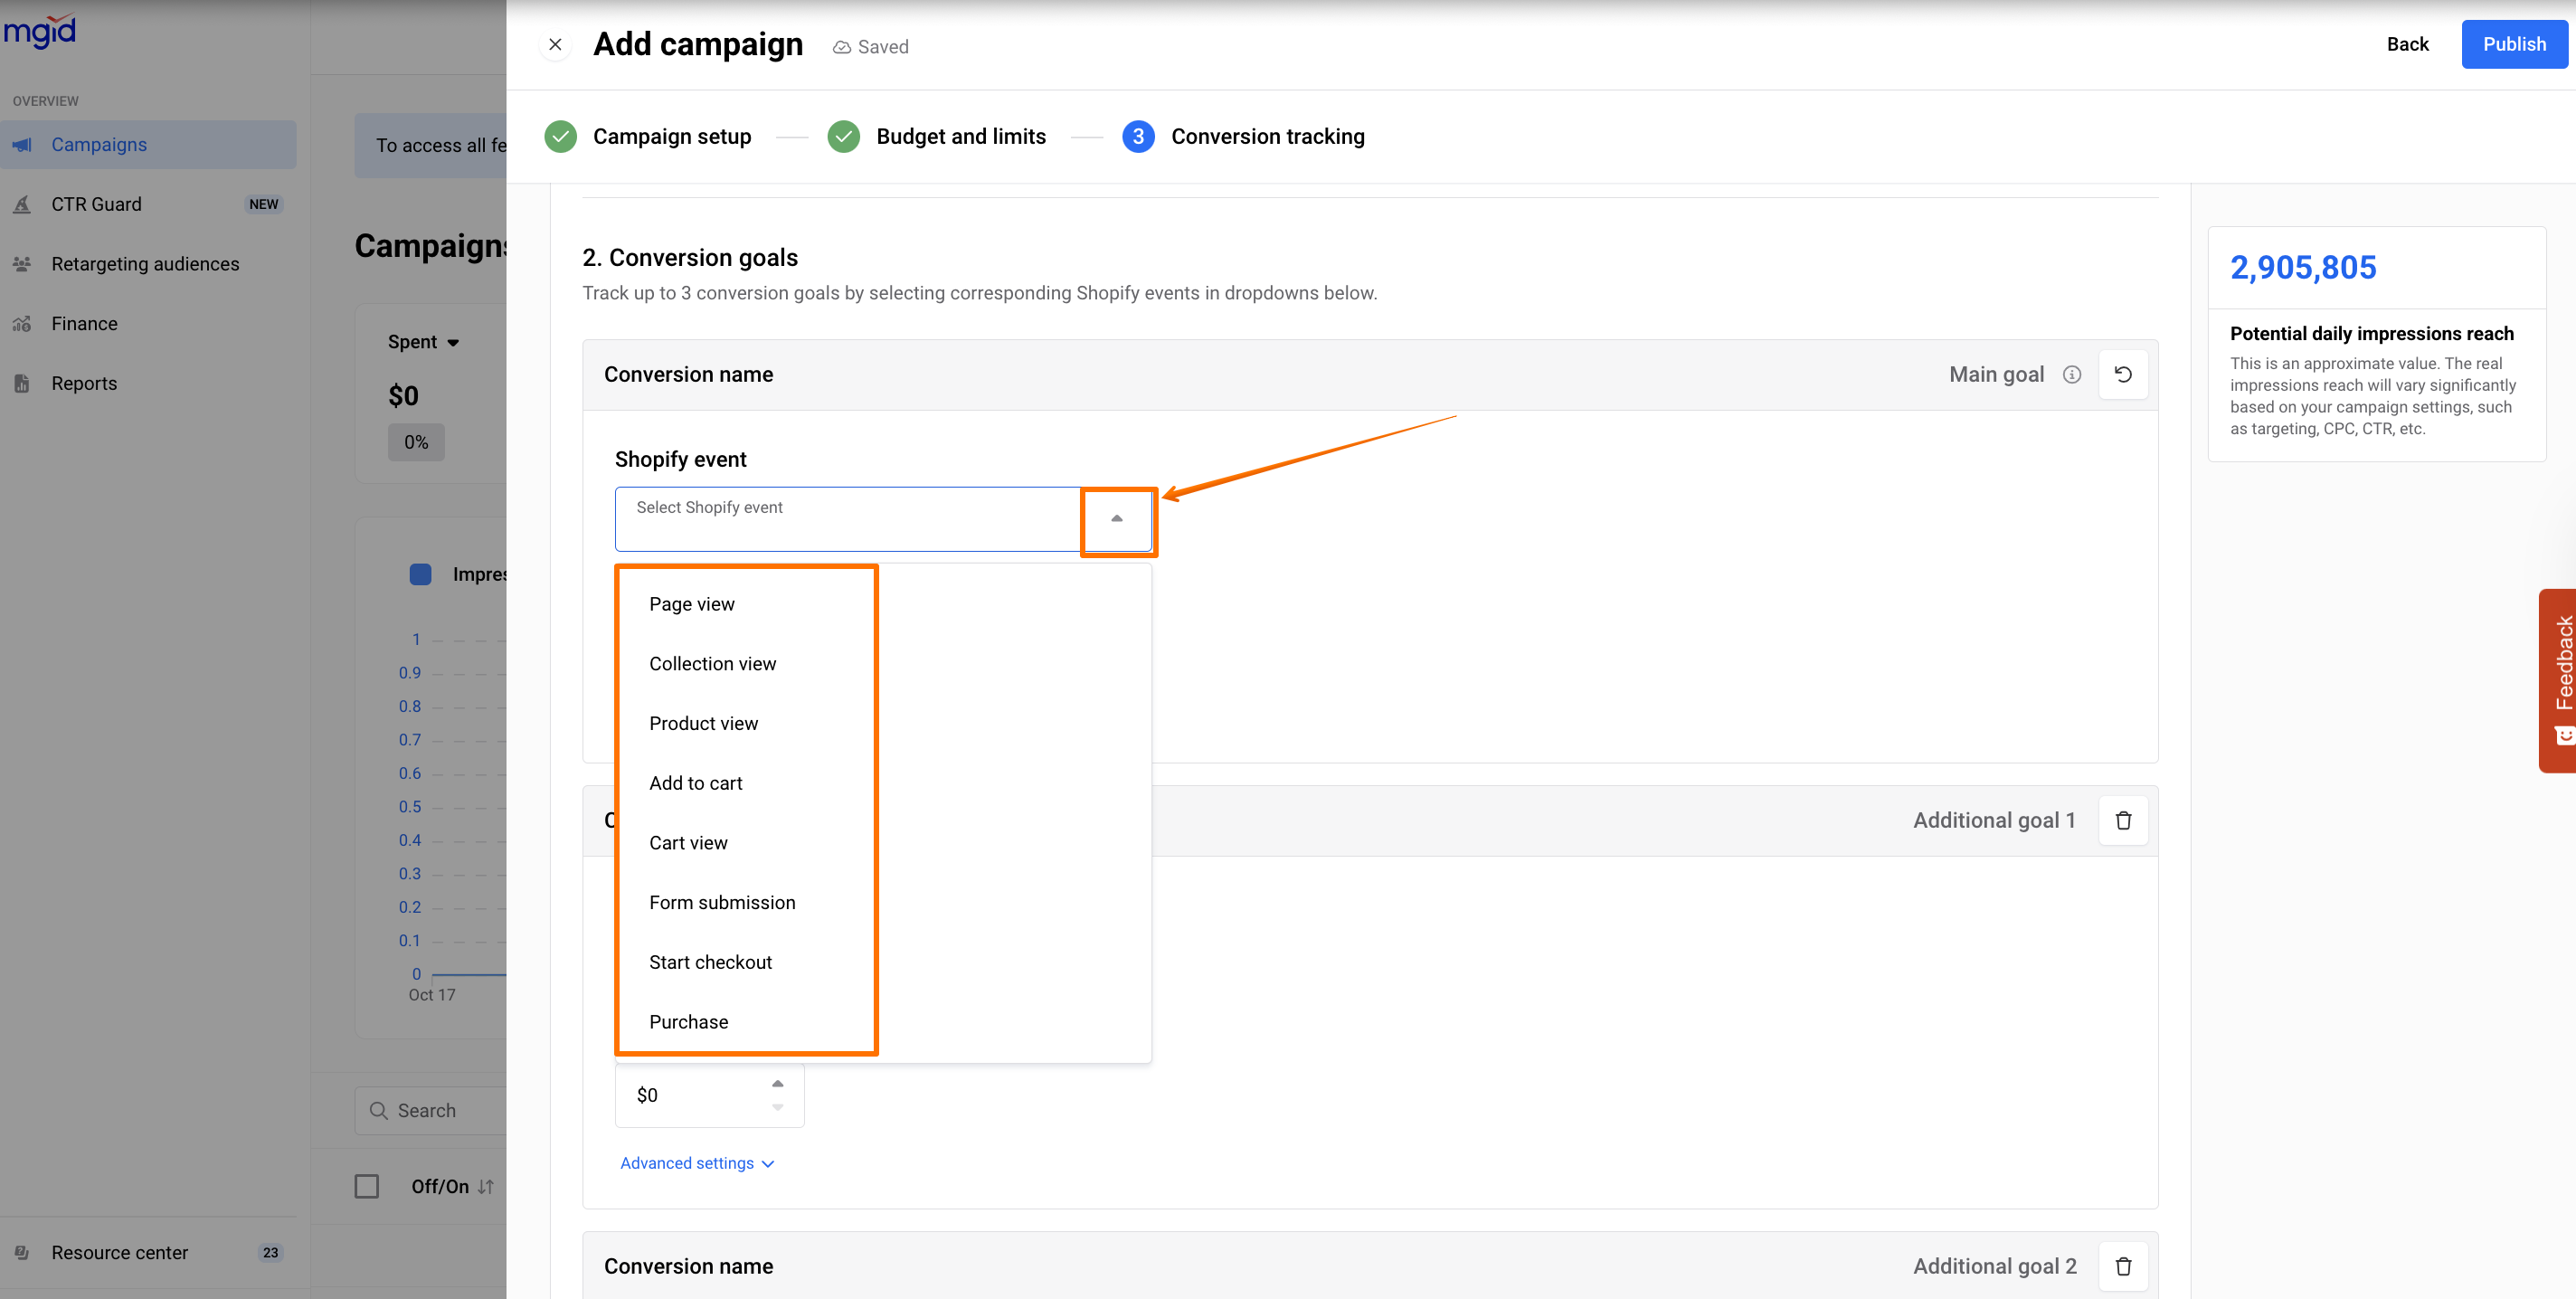Toggle the Impressions legend color box
2576x1299 pixels.
420,574
